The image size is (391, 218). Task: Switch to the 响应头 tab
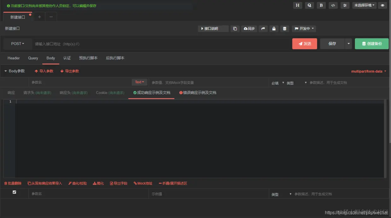73,93
